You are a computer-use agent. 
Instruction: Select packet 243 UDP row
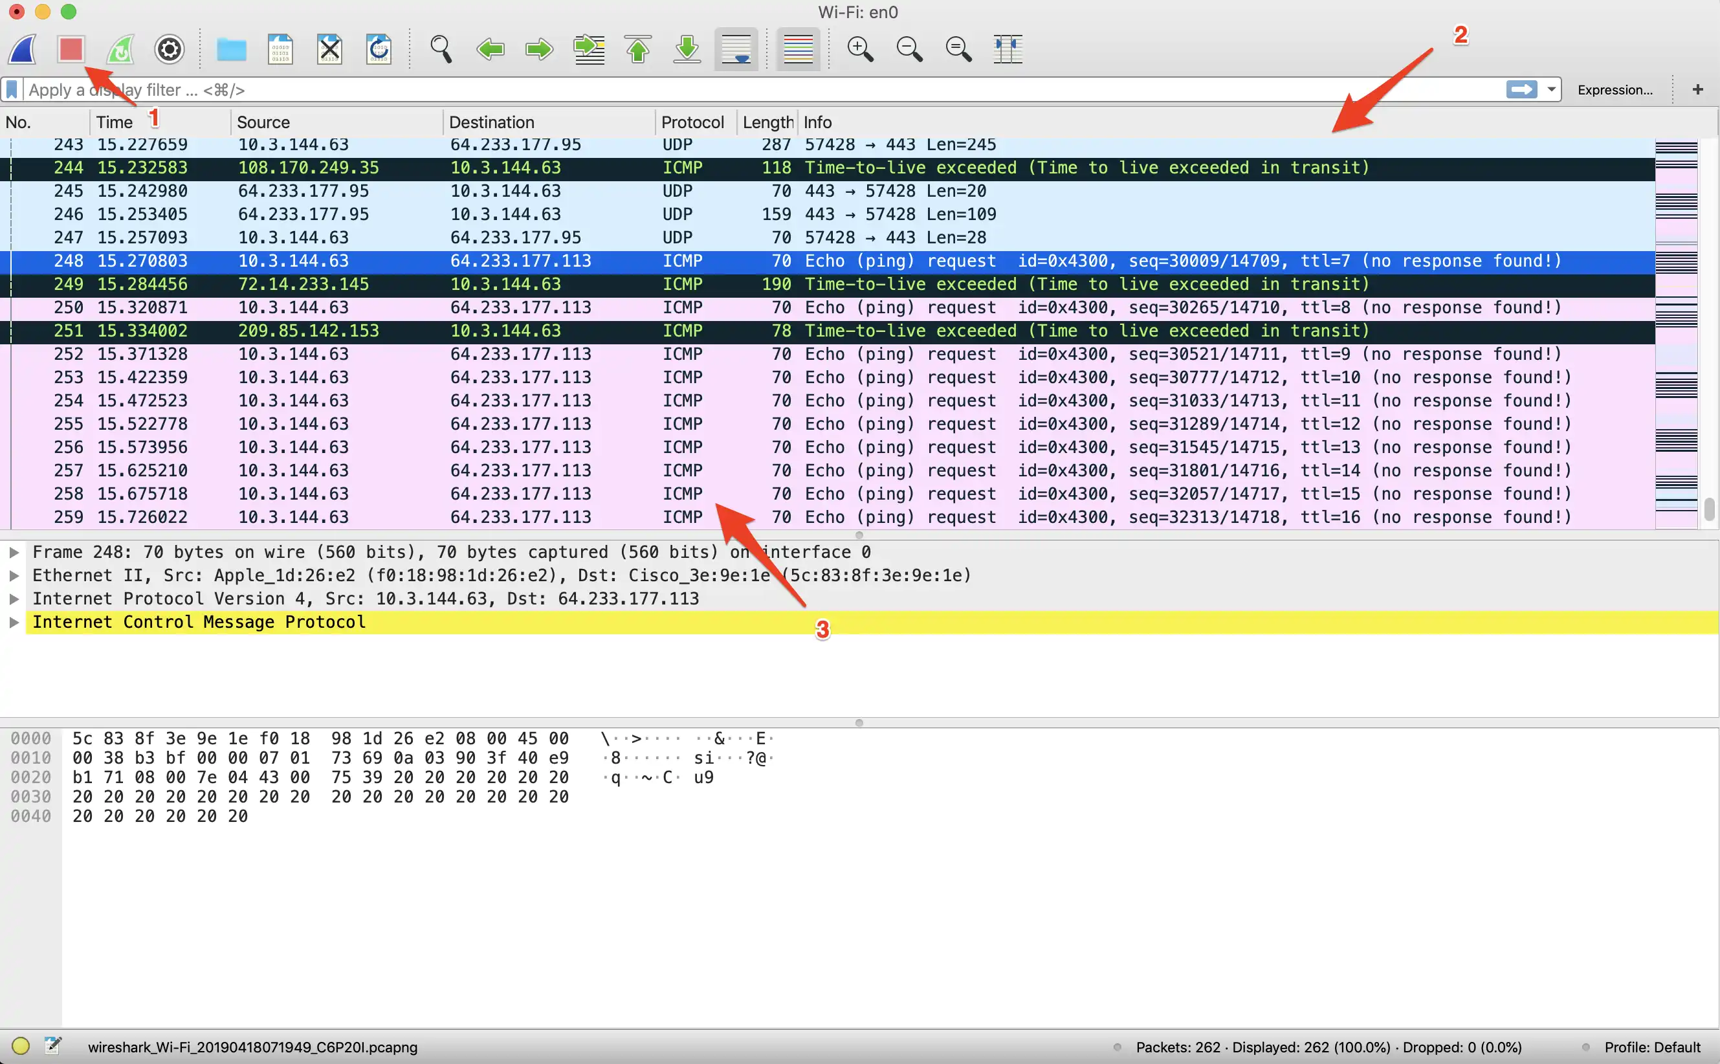827,146
